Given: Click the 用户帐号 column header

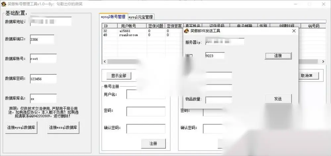Looking at the screenshot, I should [x=132, y=26].
